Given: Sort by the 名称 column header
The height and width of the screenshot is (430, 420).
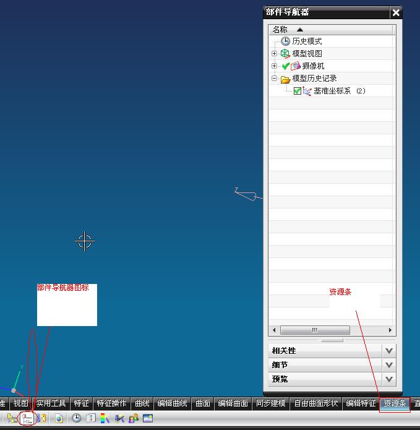Looking at the screenshot, I should [x=331, y=30].
